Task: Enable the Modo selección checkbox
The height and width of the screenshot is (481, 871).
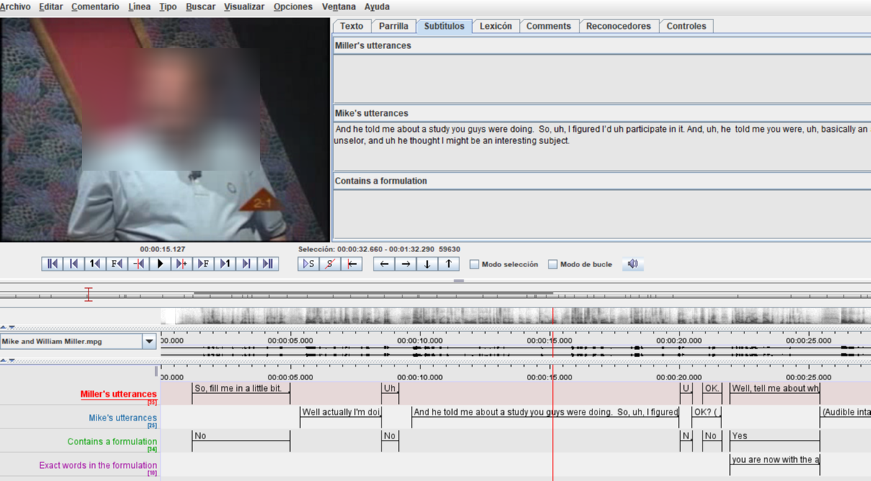Action: (x=474, y=265)
